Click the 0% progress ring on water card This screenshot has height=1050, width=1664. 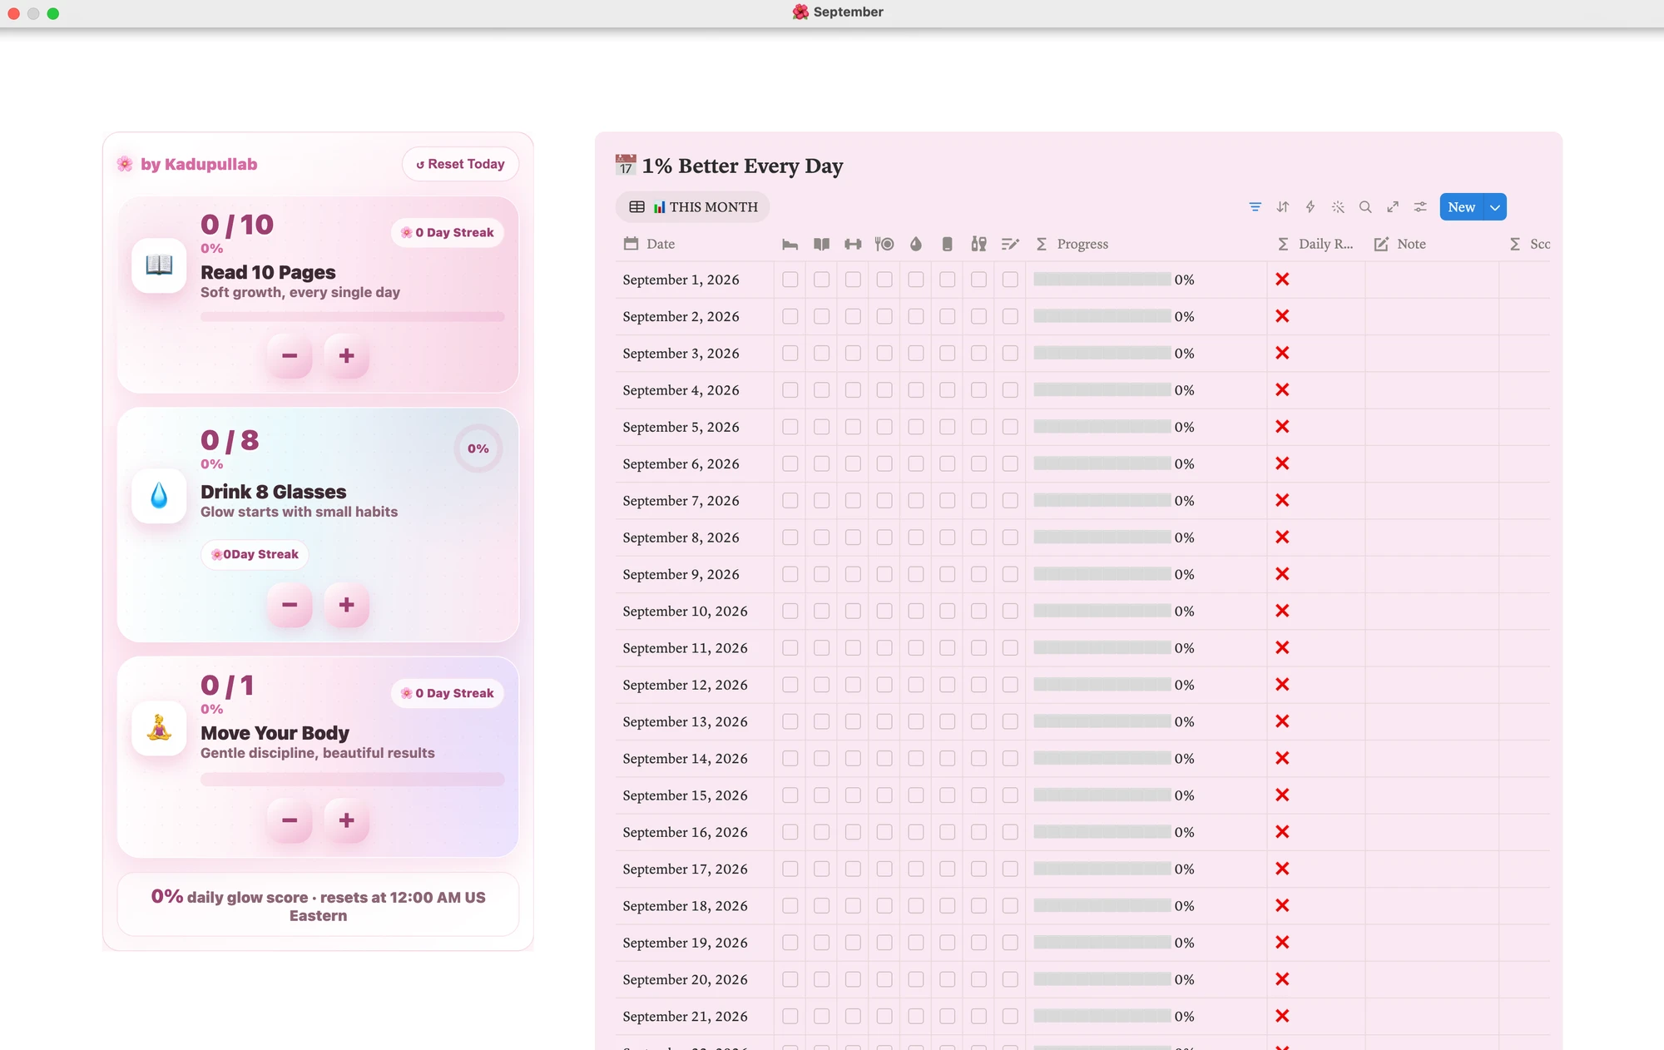[x=478, y=448]
